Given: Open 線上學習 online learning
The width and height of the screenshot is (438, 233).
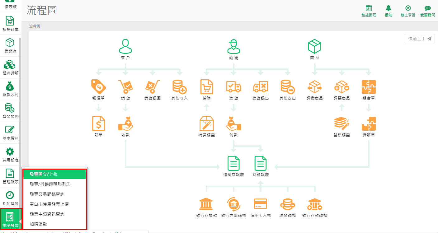Looking at the screenshot, I should tap(408, 11).
